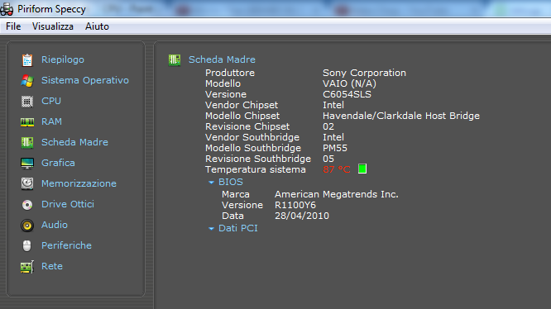Click the BIOS Marca label

pyautogui.click(x=236, y=194)
